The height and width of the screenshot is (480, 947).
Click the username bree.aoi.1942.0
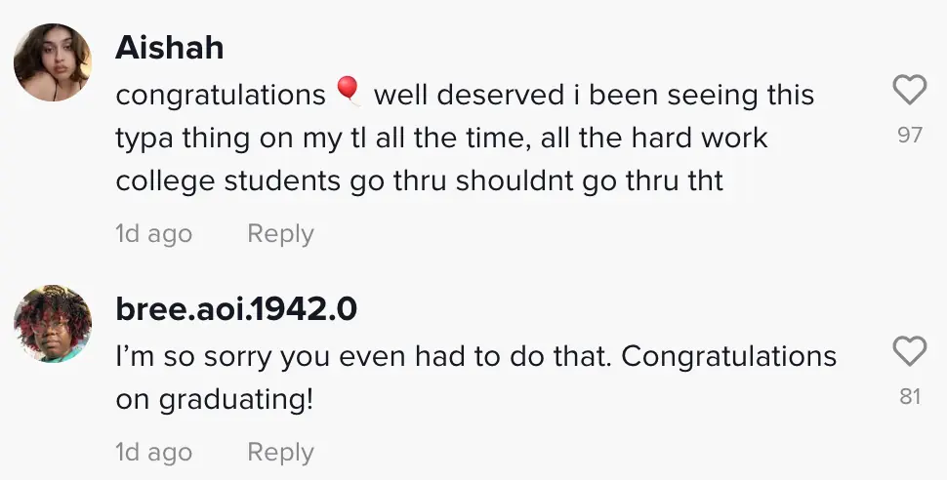point(235,309)
